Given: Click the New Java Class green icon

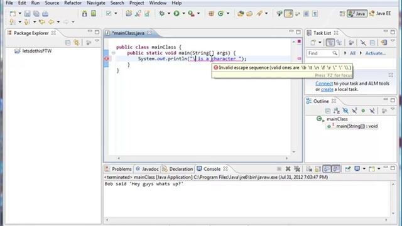Looking at the screenshot, I should 220,13.
